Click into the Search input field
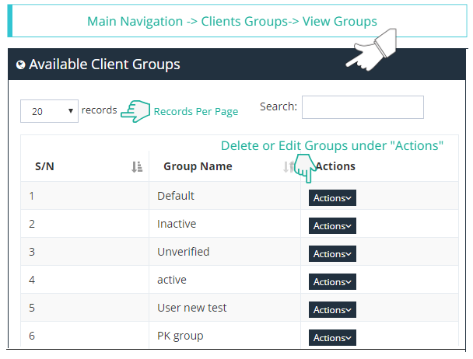The height and width of the screenshot is (359, 473). 362,108
